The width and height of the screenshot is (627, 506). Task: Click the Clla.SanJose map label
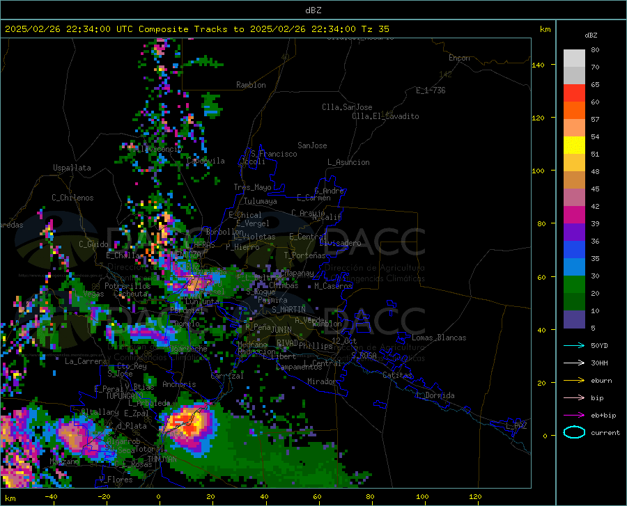[347, 107]
